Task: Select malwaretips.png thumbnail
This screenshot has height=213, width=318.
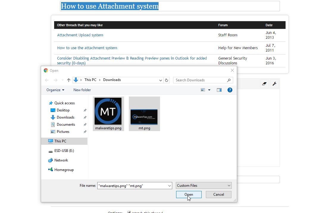Action: click(x=108, y=114)
